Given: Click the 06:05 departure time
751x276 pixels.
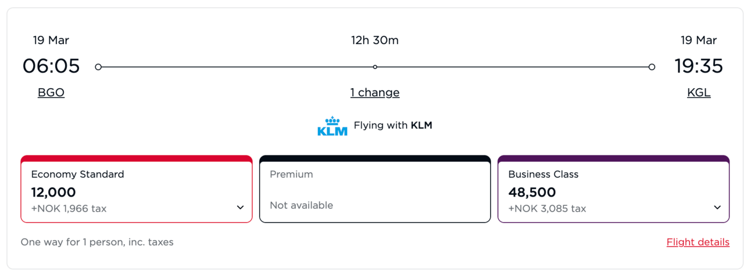Looking at the screenshot, I should [51, 66].
